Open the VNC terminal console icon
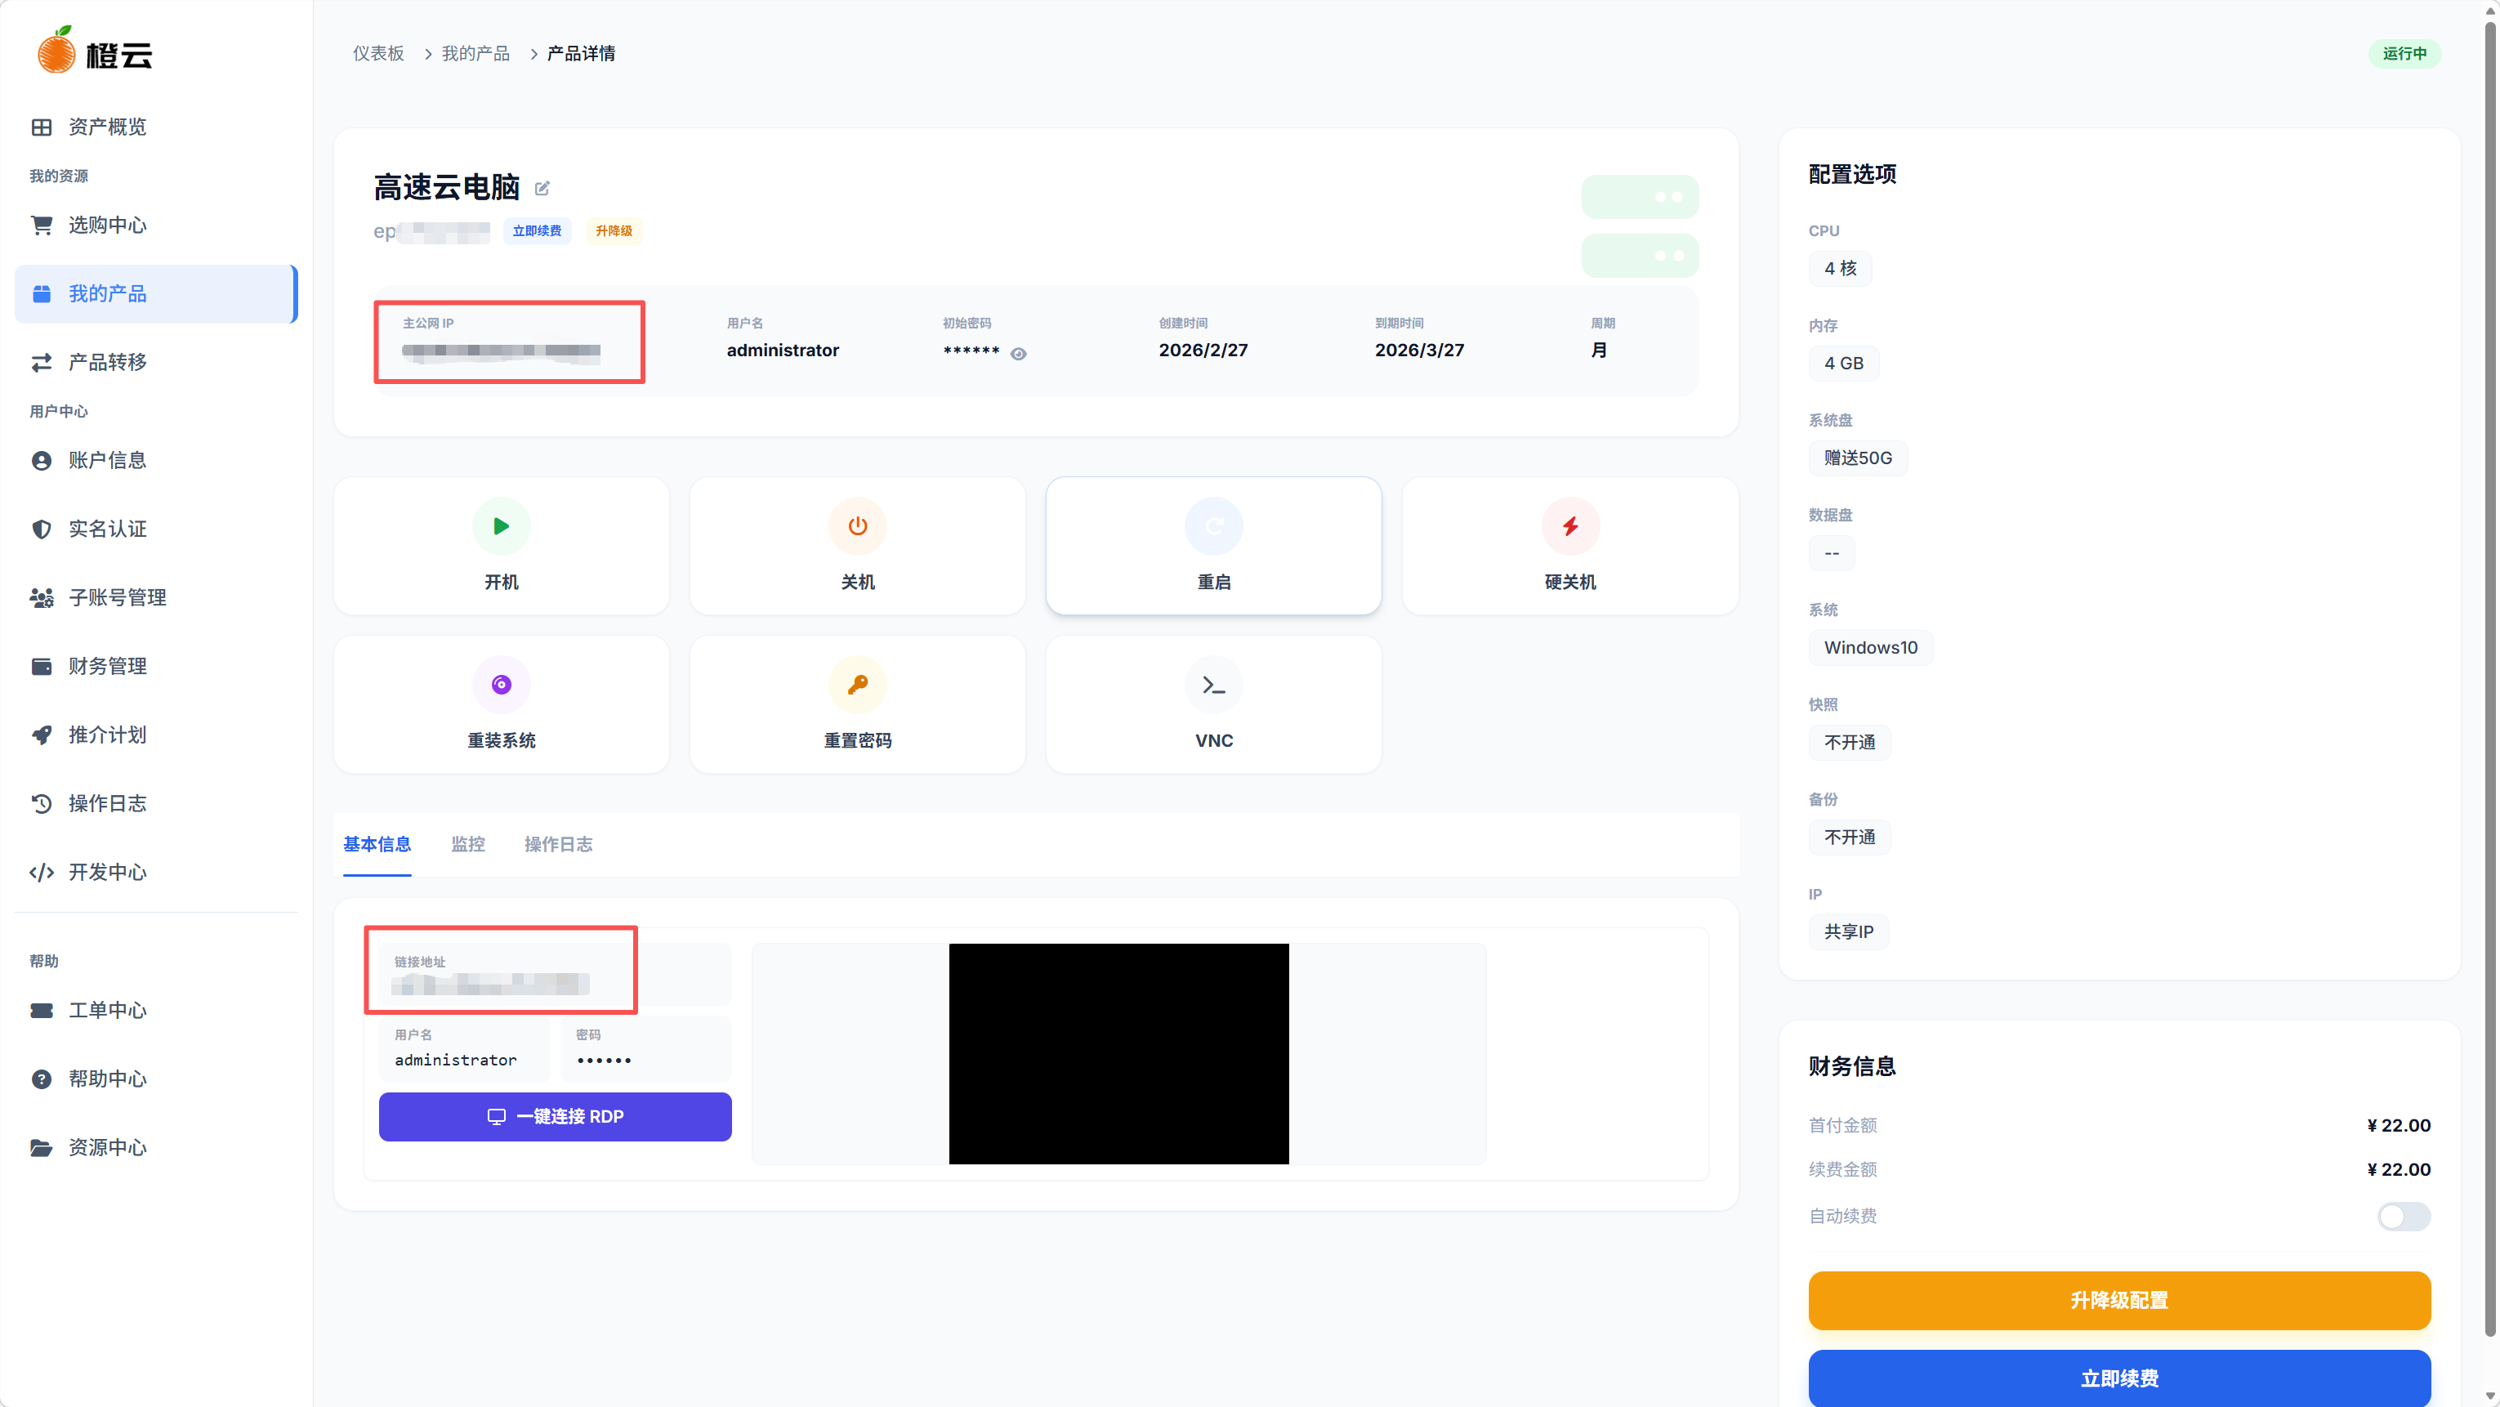The image size is (2500, 1407). pos(1213,685)
